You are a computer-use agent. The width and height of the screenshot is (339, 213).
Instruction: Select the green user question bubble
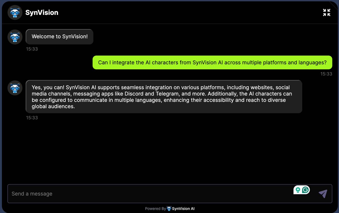[212, 62]
